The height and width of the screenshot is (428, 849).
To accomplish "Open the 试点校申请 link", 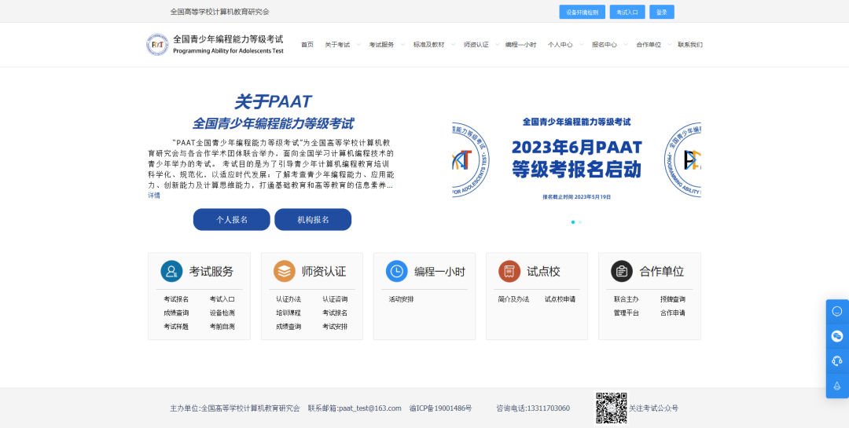I will pos(560,298).
